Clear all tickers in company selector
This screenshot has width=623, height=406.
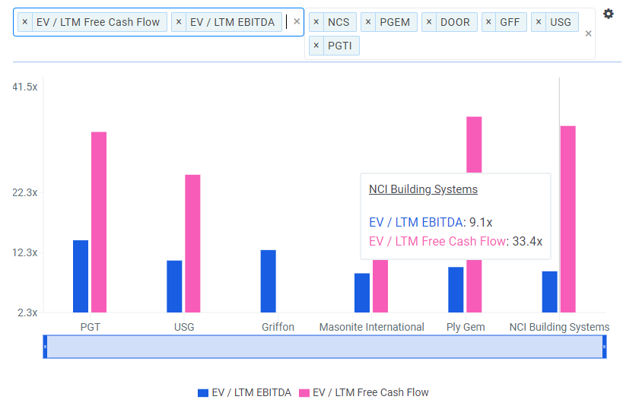(x=589, y=33)
